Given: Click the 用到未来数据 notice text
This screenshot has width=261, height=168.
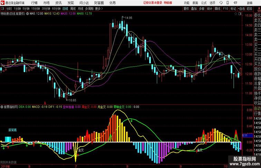Looking at the screenshot, I should pos(8,162).
